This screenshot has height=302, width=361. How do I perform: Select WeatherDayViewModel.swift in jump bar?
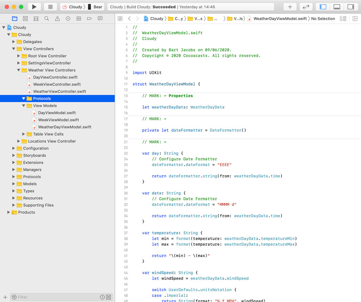(x=280, y=19)
